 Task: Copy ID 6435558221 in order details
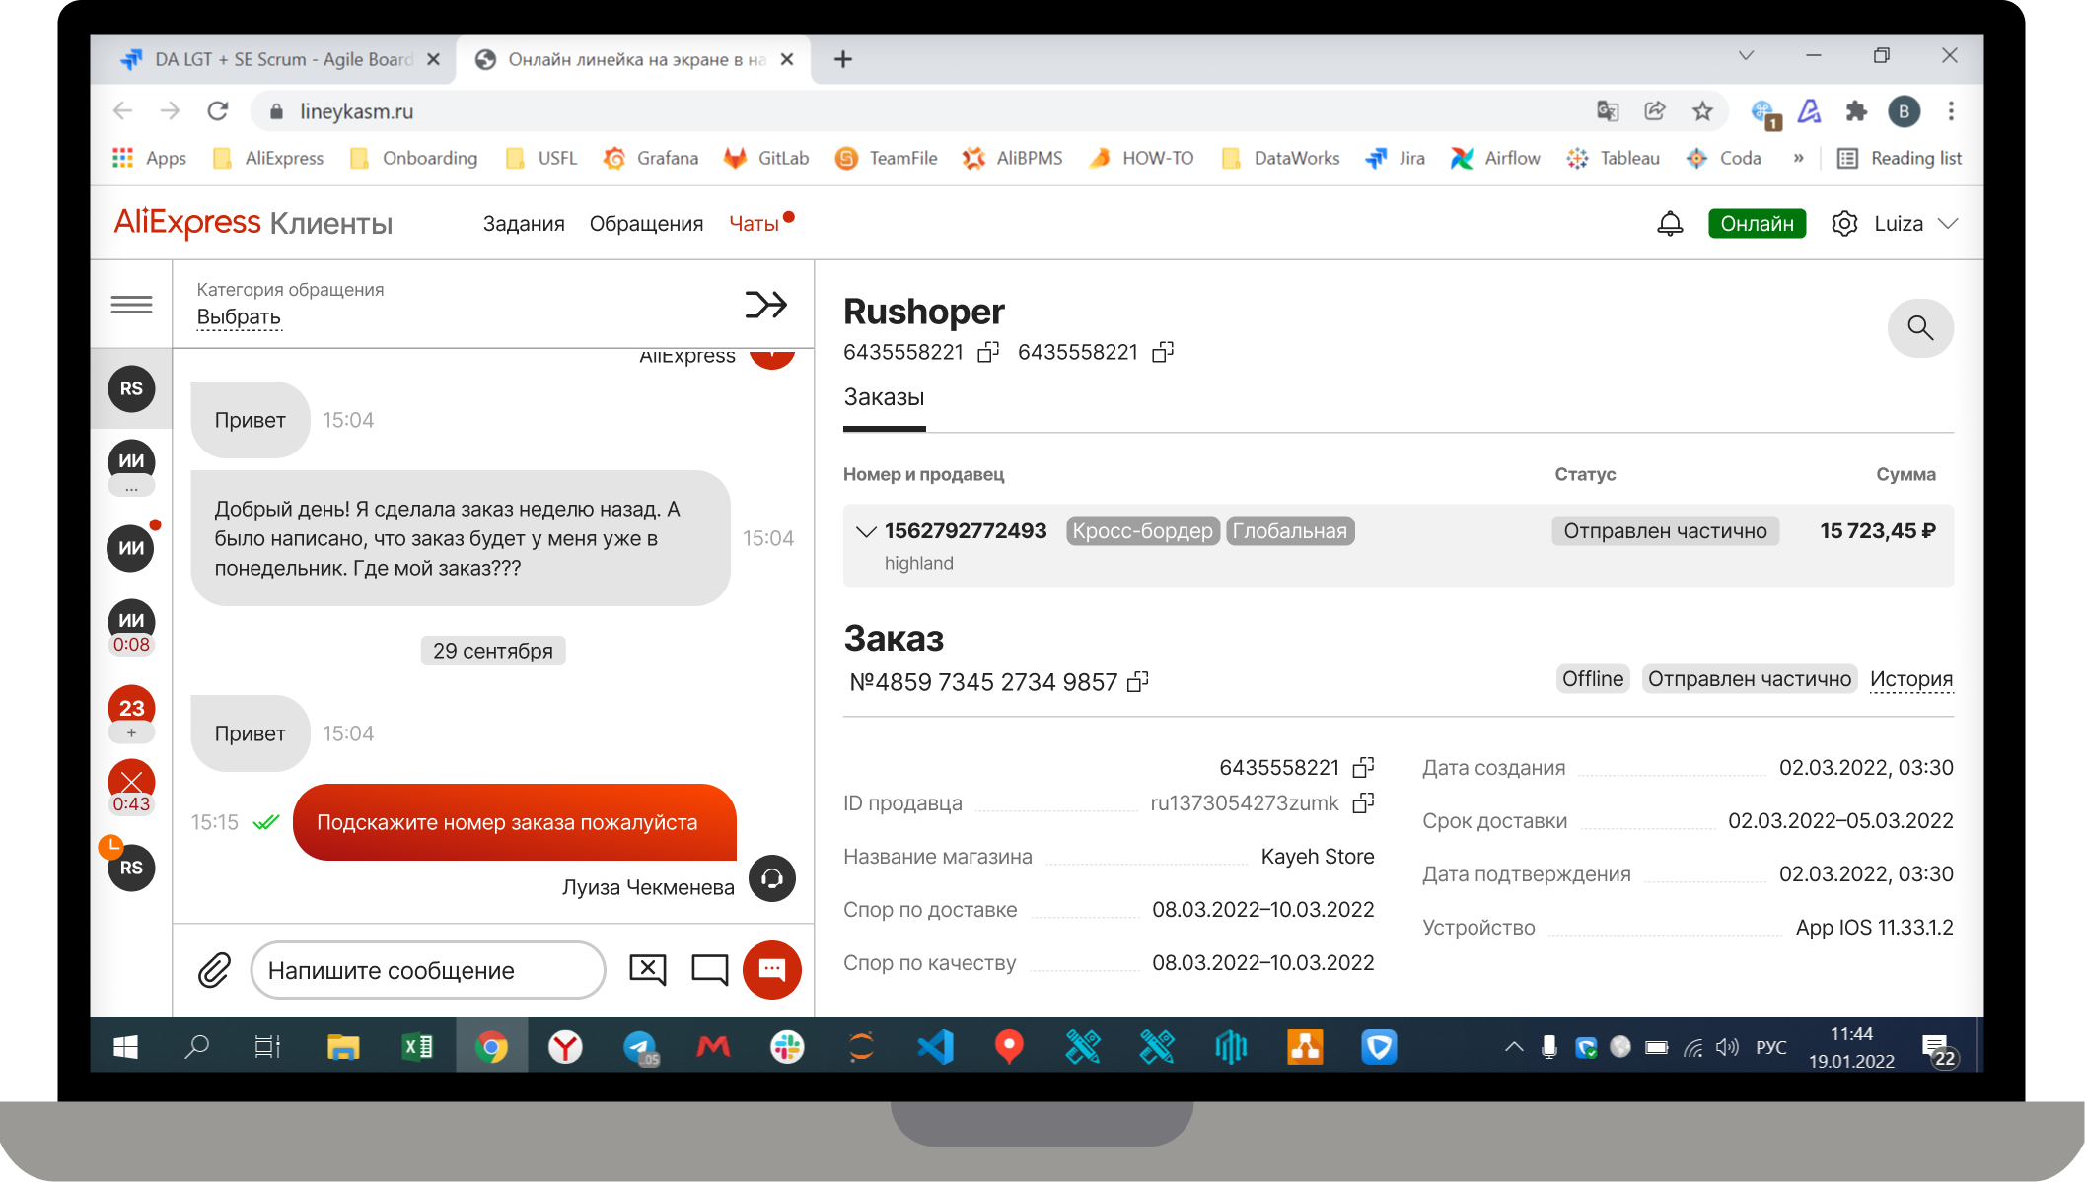coord(1363,767)
